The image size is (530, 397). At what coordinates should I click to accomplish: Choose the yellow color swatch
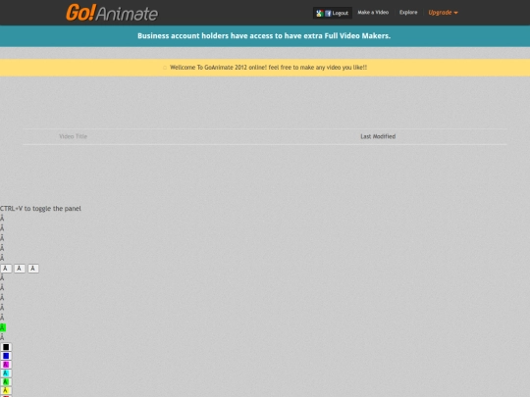tap(6, 390)
